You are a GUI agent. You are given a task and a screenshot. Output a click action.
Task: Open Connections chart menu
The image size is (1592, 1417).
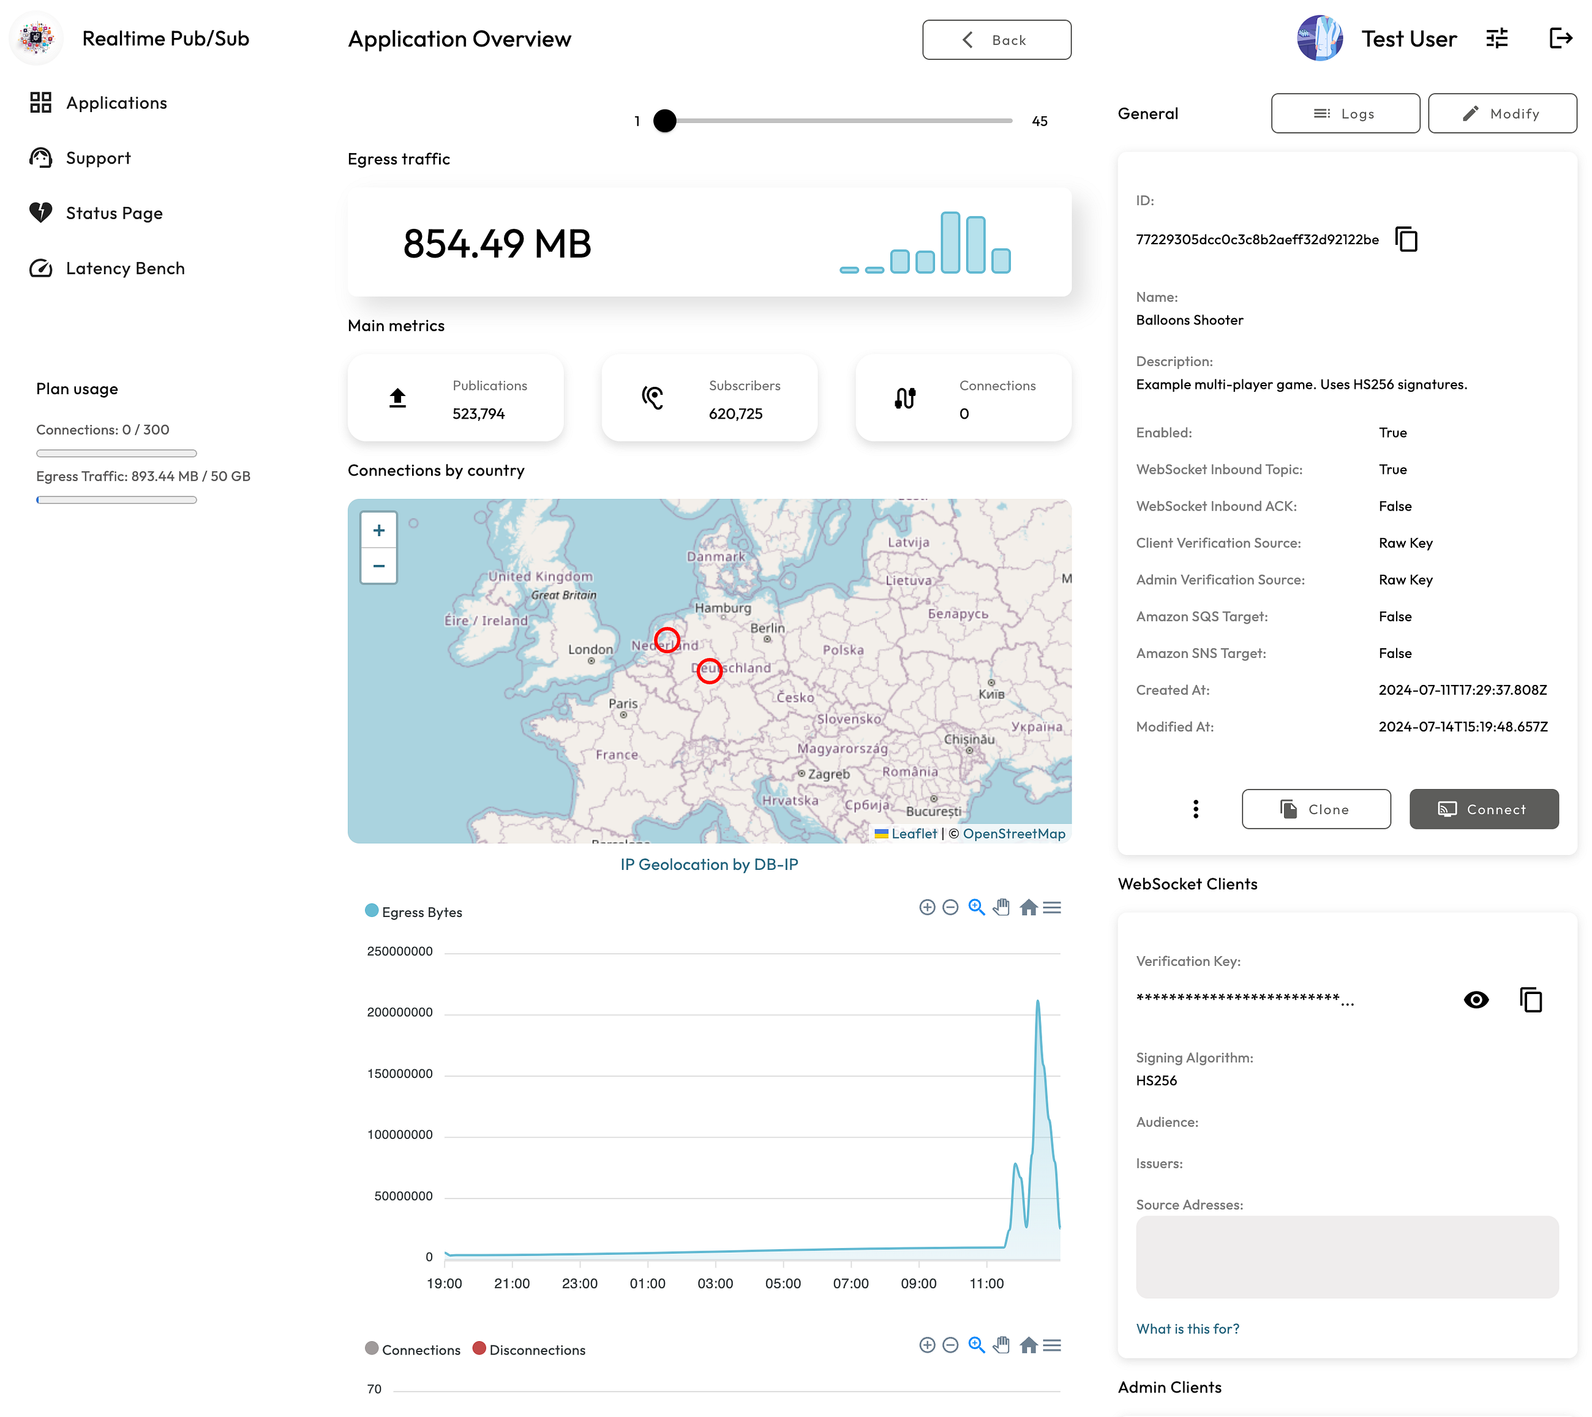1052,1346
